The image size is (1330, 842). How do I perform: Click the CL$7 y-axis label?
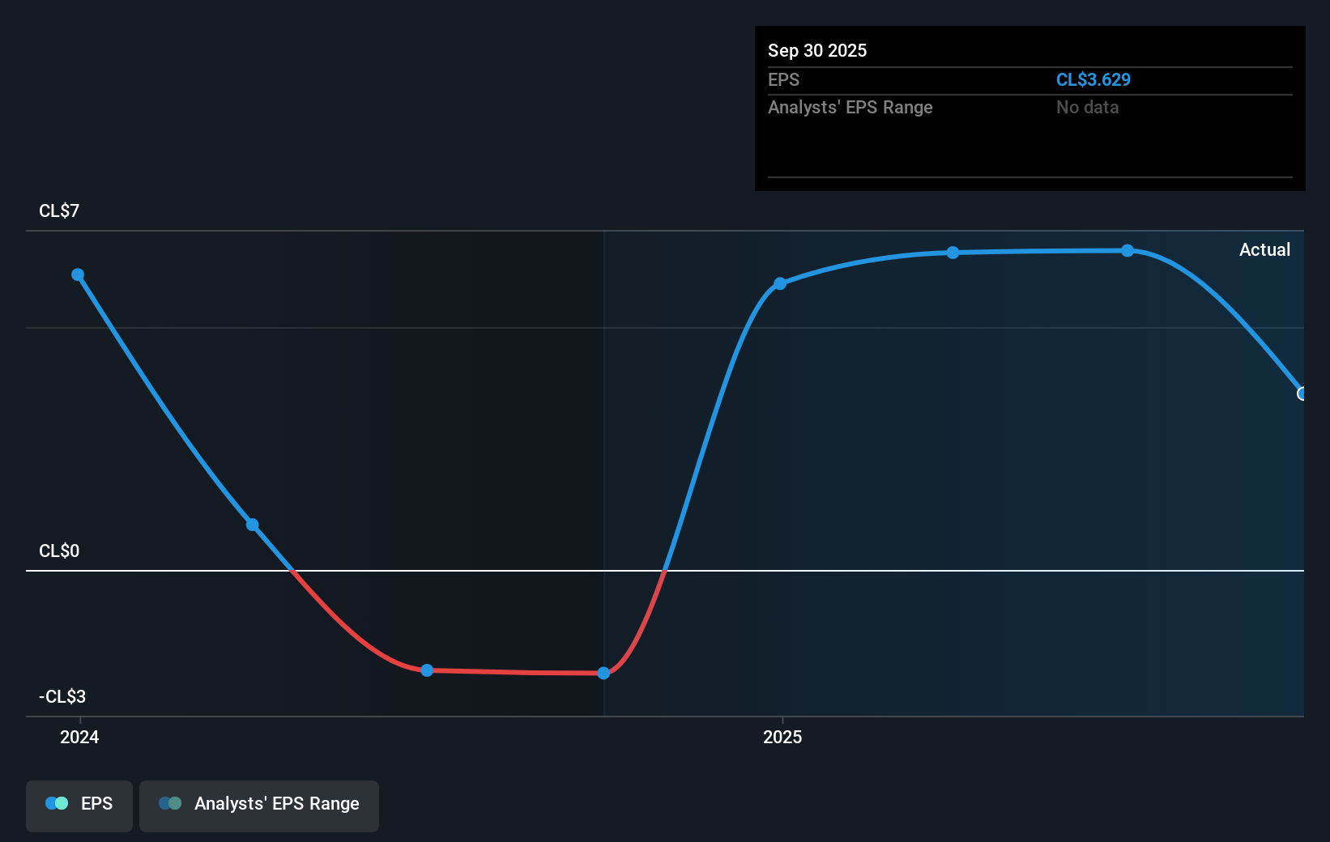tap(59, 211)
